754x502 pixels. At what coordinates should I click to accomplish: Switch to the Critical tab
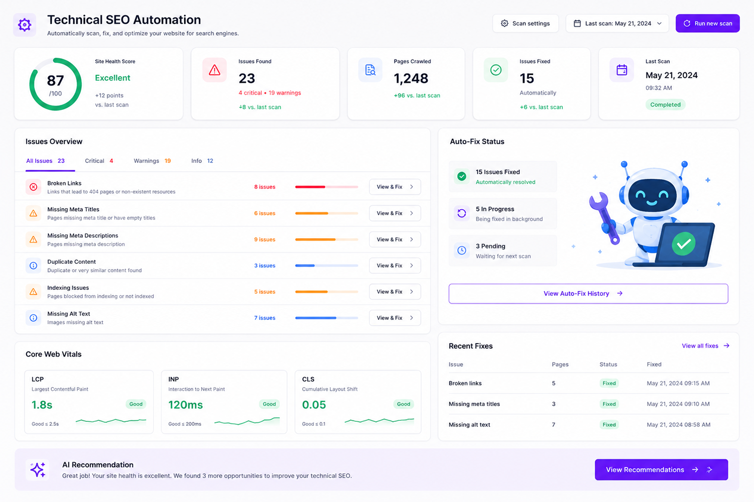(99, 161)
